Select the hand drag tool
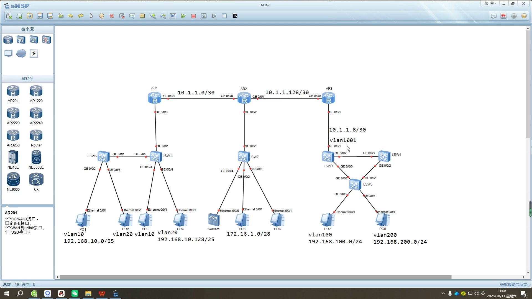 101,16
